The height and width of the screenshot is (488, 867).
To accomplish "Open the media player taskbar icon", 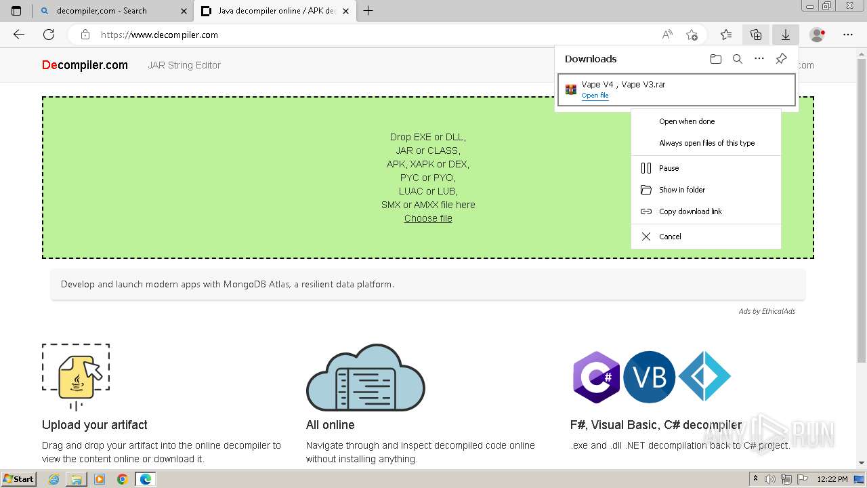I will coord(100,479).
